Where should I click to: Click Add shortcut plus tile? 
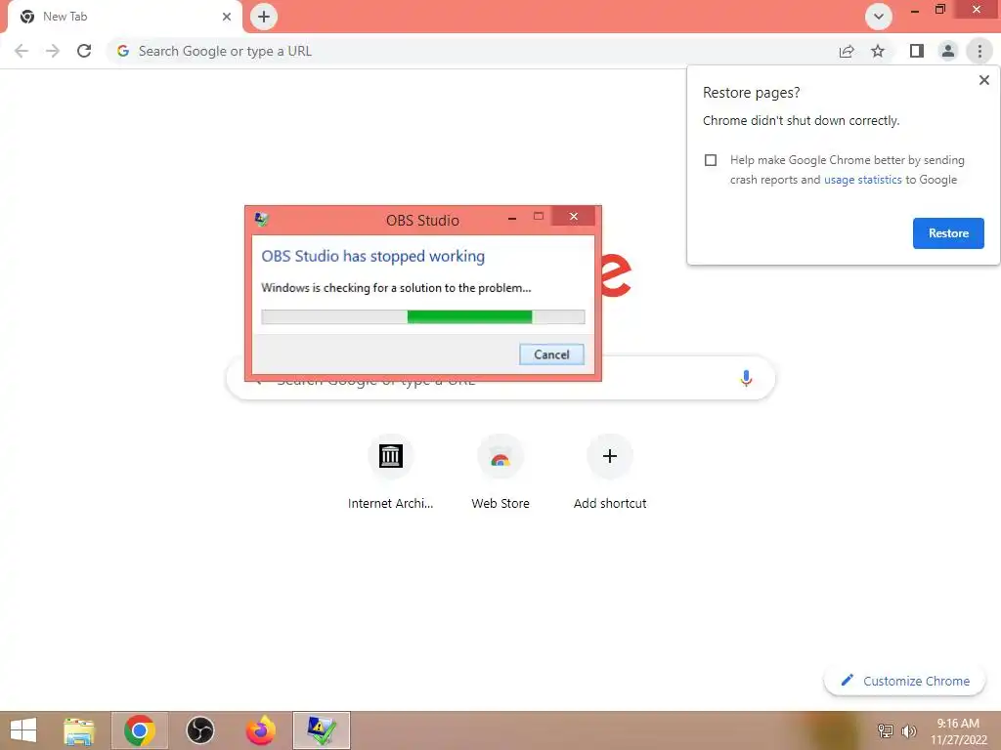[610, 472]
